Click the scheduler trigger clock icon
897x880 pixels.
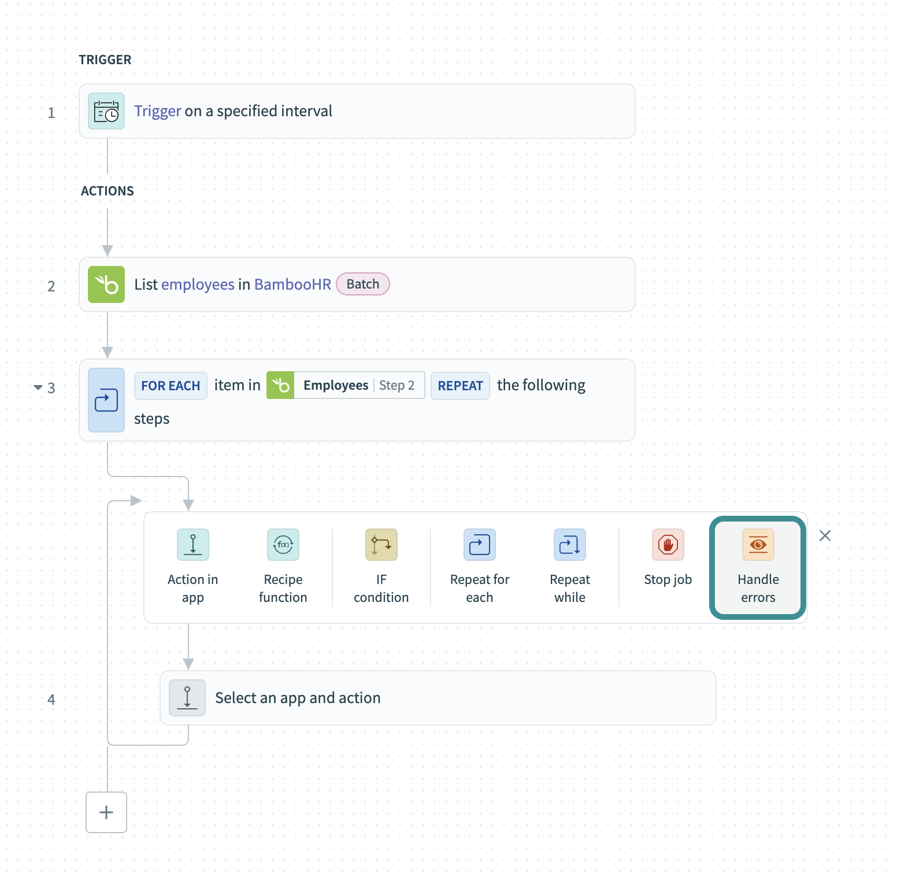(x=106, y=111)
